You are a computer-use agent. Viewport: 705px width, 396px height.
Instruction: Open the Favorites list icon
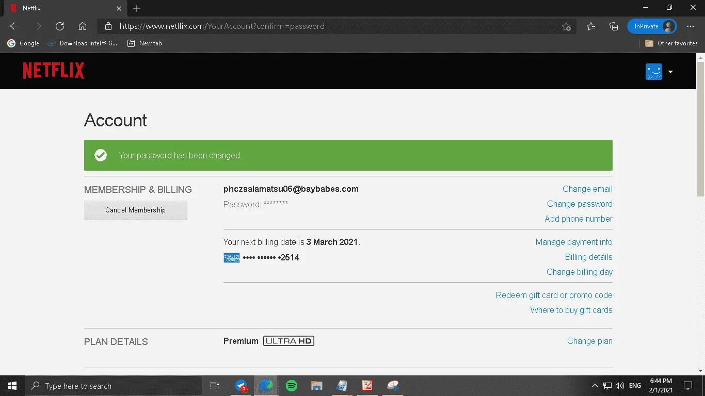click(591, 26)
